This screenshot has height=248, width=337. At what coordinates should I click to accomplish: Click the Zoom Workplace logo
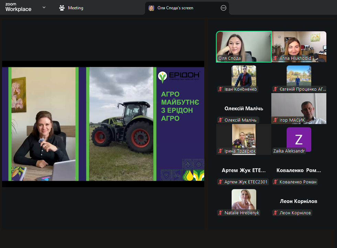point(18,8)
